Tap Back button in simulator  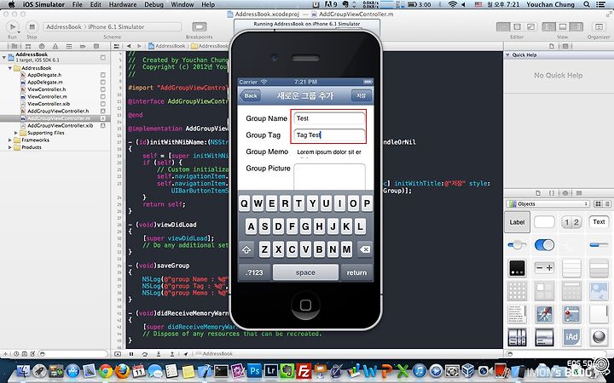(x=250, y=95)
